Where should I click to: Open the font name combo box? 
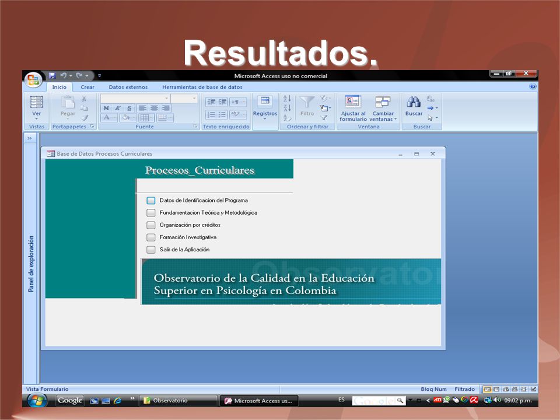point(135,98)
